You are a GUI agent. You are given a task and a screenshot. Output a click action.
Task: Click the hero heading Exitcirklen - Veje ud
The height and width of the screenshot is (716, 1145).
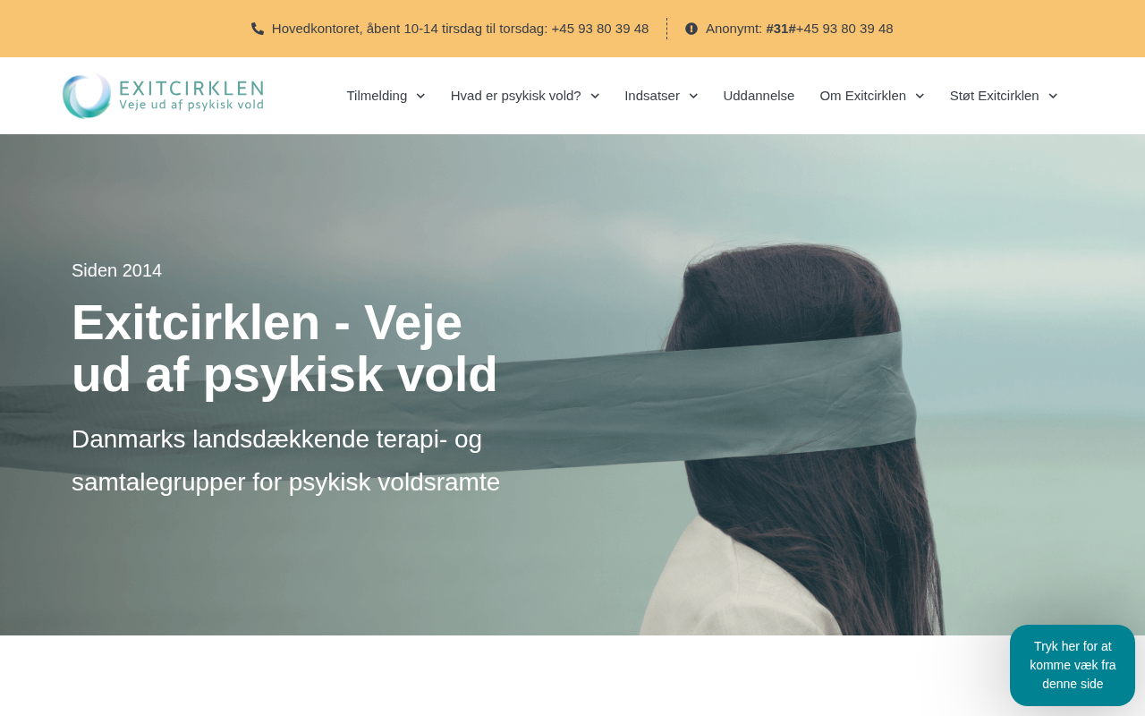[284, 348]
